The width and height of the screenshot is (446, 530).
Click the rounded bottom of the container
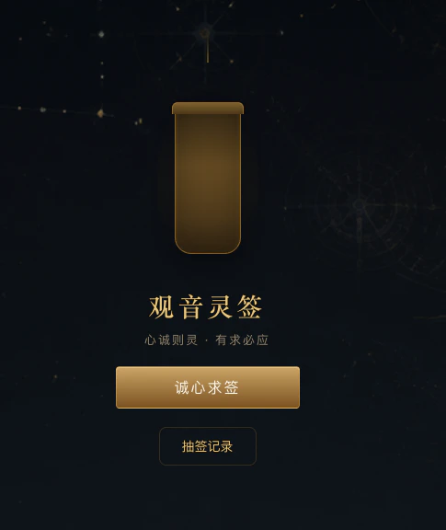coord(208,243)
